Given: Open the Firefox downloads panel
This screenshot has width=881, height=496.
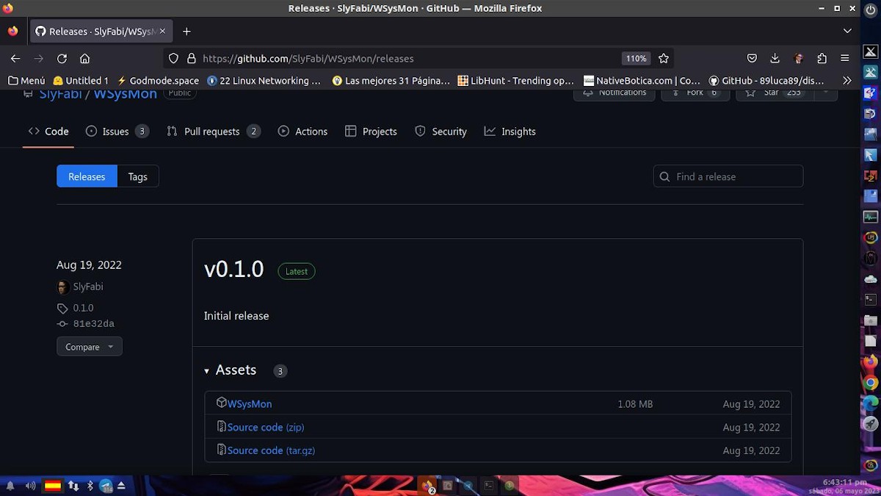Looking at the screenshot, I should (x=775, y=58).
